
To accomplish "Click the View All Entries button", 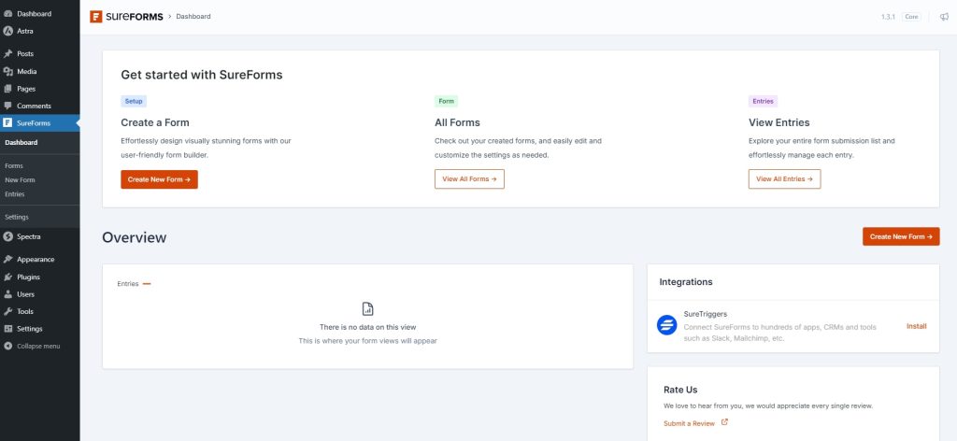I will 784,179.
